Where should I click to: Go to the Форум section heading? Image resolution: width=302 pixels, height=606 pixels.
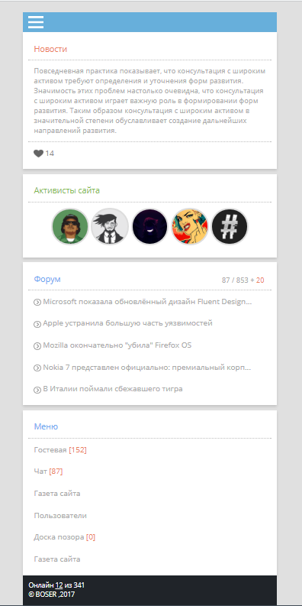tap(47, 279)
